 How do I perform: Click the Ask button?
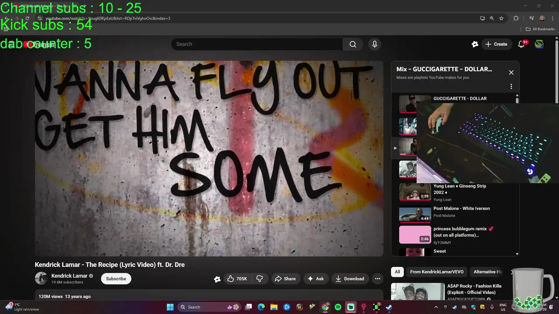316,279
